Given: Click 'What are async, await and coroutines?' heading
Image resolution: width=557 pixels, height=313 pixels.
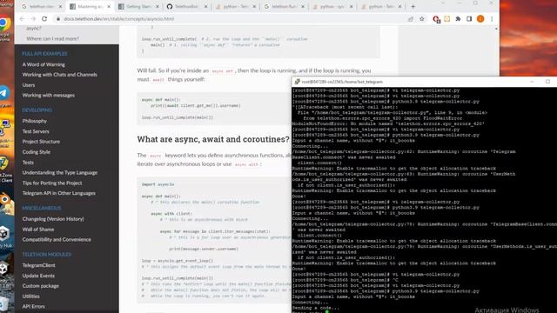Looking at the screenshot, I should 213,139.
